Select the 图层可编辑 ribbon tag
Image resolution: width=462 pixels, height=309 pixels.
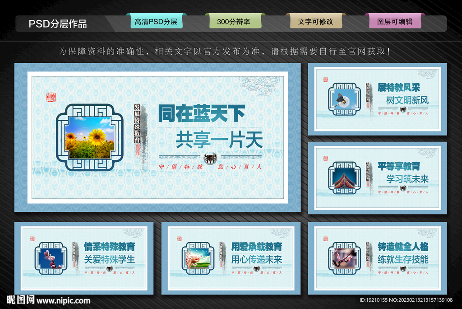[x=395, y=21]
